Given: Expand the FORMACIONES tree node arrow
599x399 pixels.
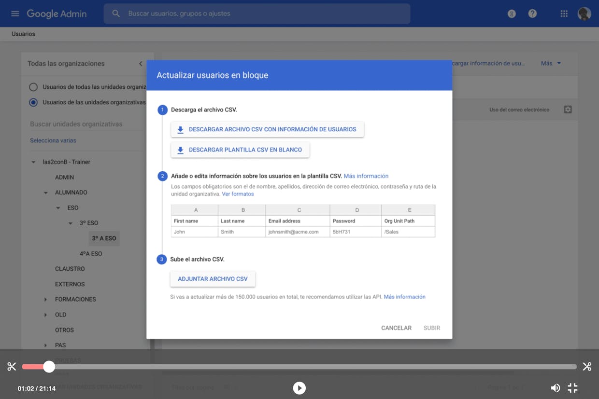Looking at the screenshot, I should click(x=46, y=300).
